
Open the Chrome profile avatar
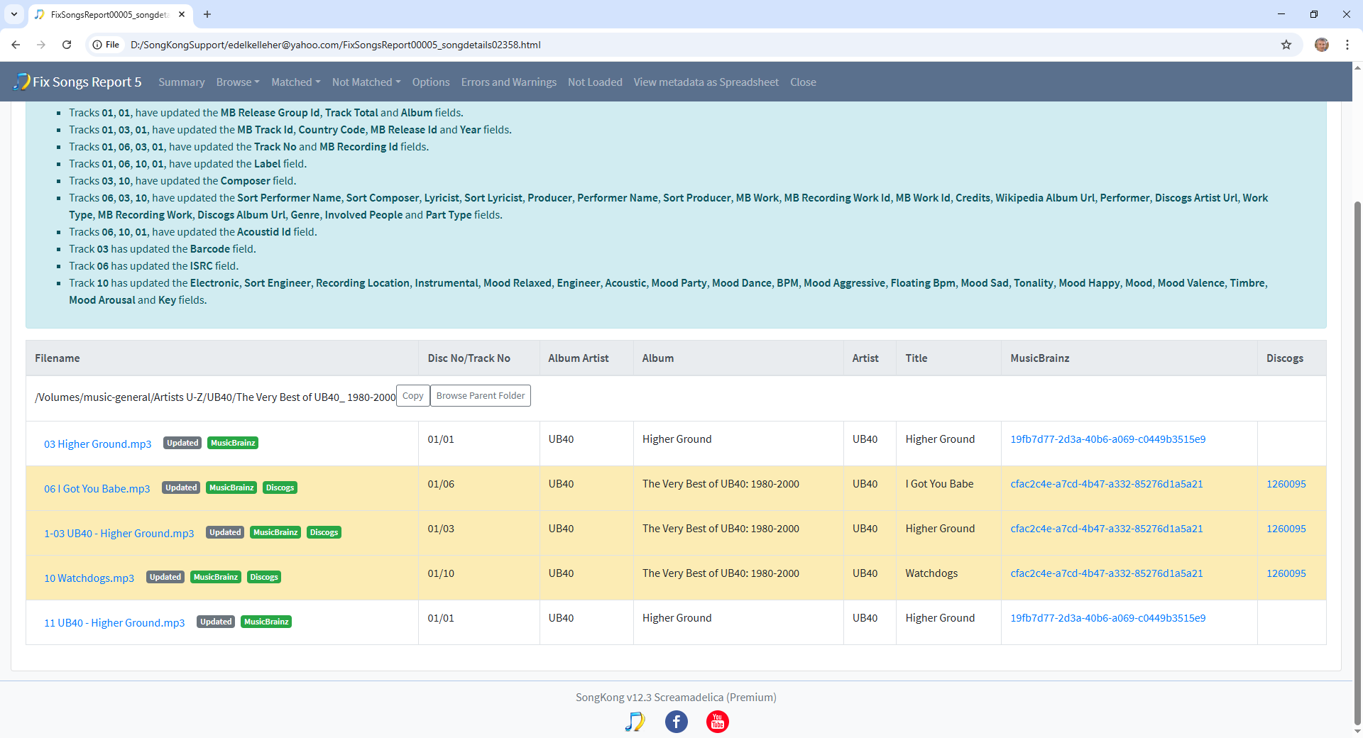[1321, 45]
